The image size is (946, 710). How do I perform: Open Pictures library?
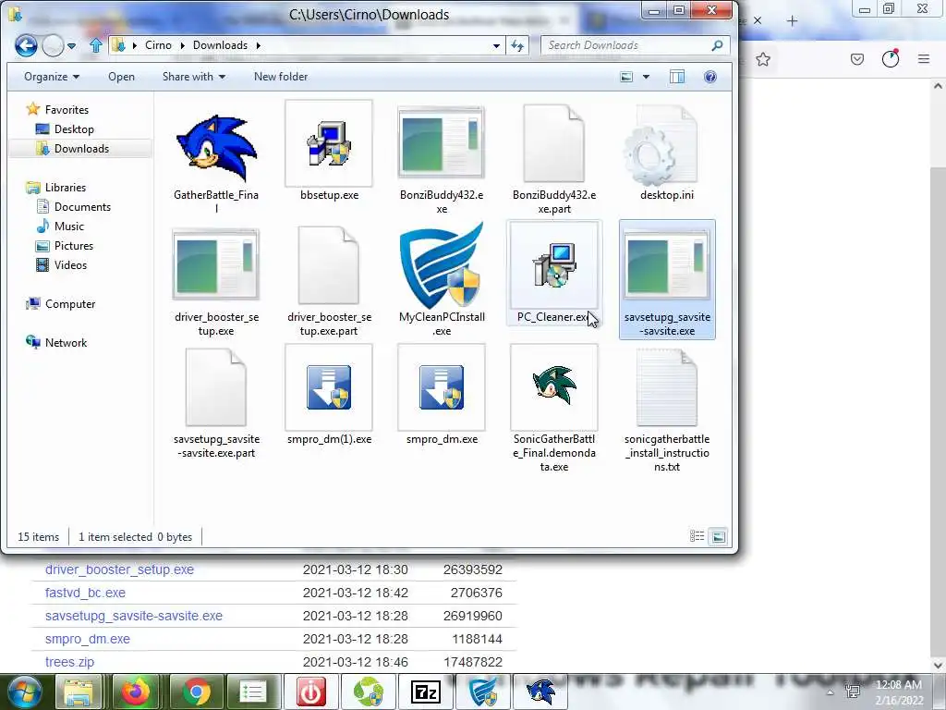pos(74,246)
